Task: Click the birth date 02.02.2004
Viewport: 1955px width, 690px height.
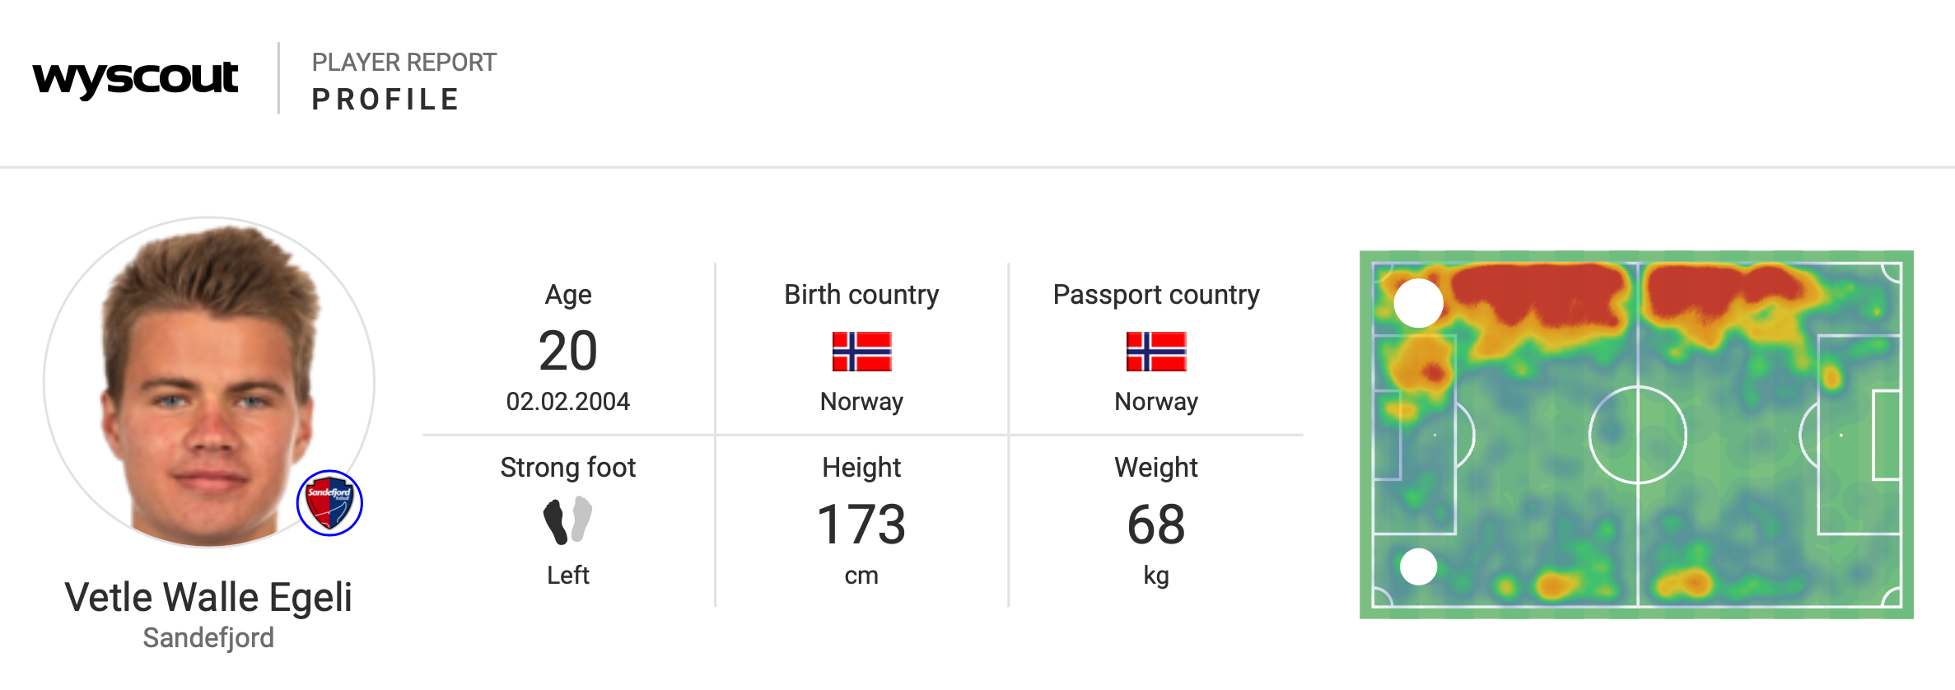Action: (567, 402)
